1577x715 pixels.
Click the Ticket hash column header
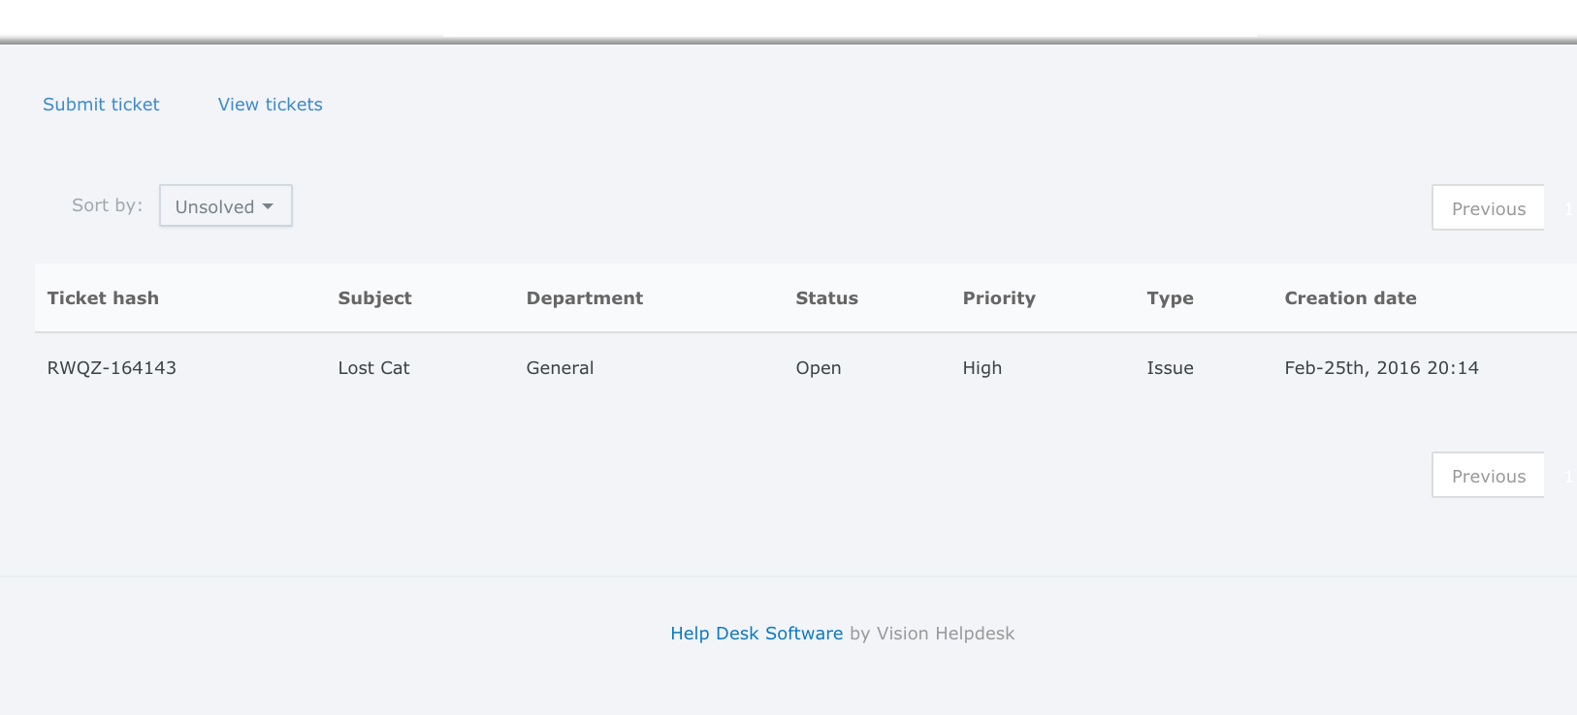click(103, 298)
